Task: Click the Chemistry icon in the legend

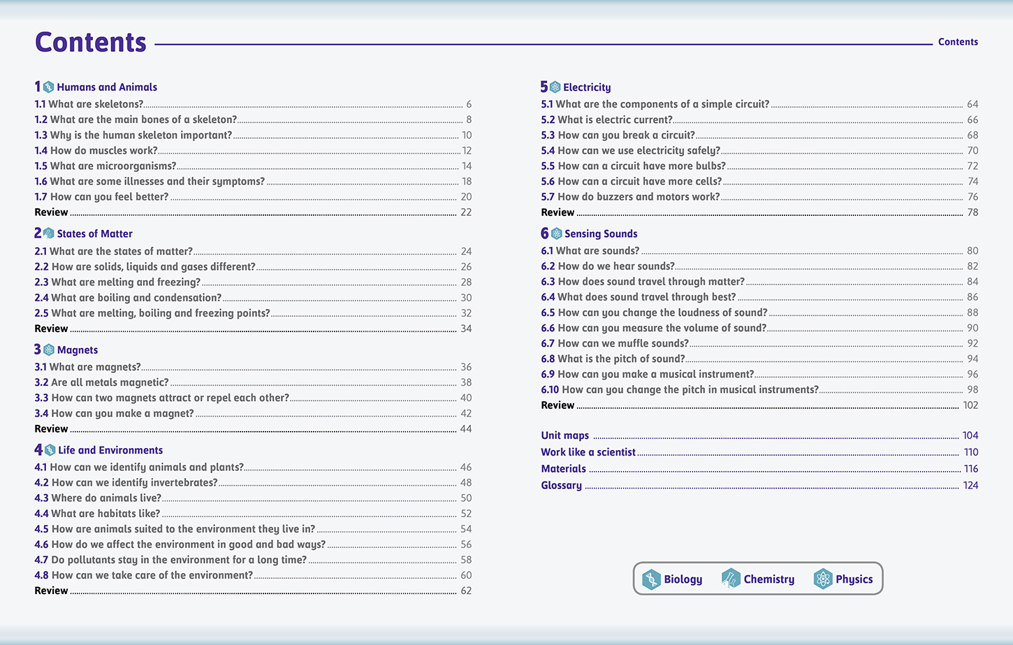Action: [x=731, y=579]
